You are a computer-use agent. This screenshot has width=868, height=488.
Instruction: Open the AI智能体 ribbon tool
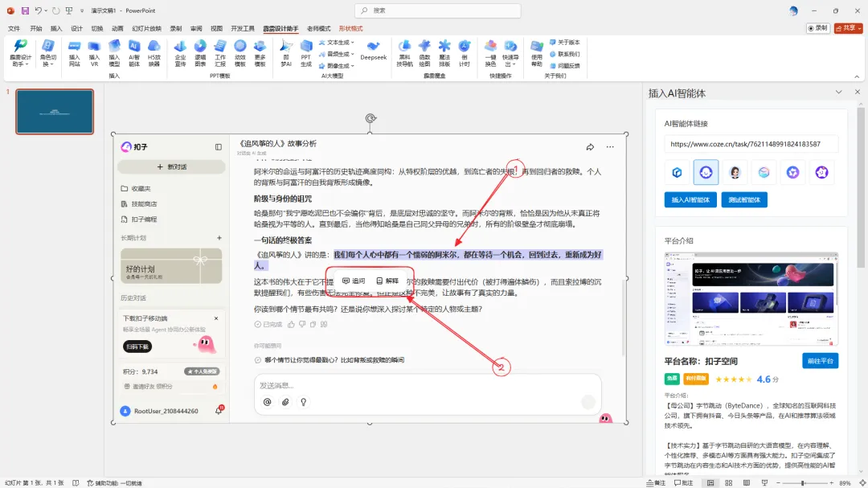134,53
